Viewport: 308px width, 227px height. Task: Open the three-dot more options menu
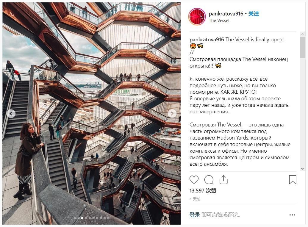[x=292, y=215]
